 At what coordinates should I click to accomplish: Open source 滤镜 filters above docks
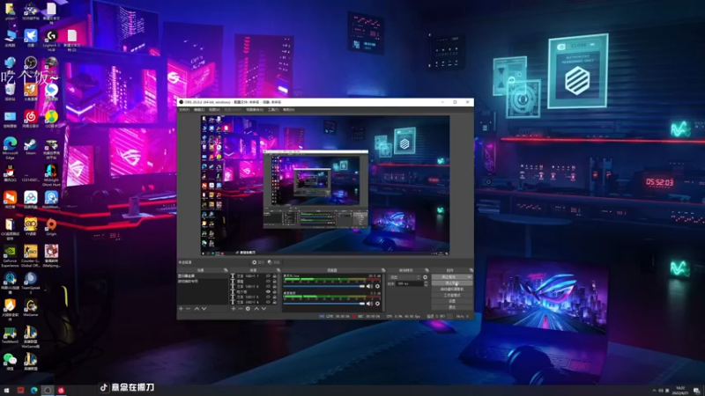tap(273, 262)
